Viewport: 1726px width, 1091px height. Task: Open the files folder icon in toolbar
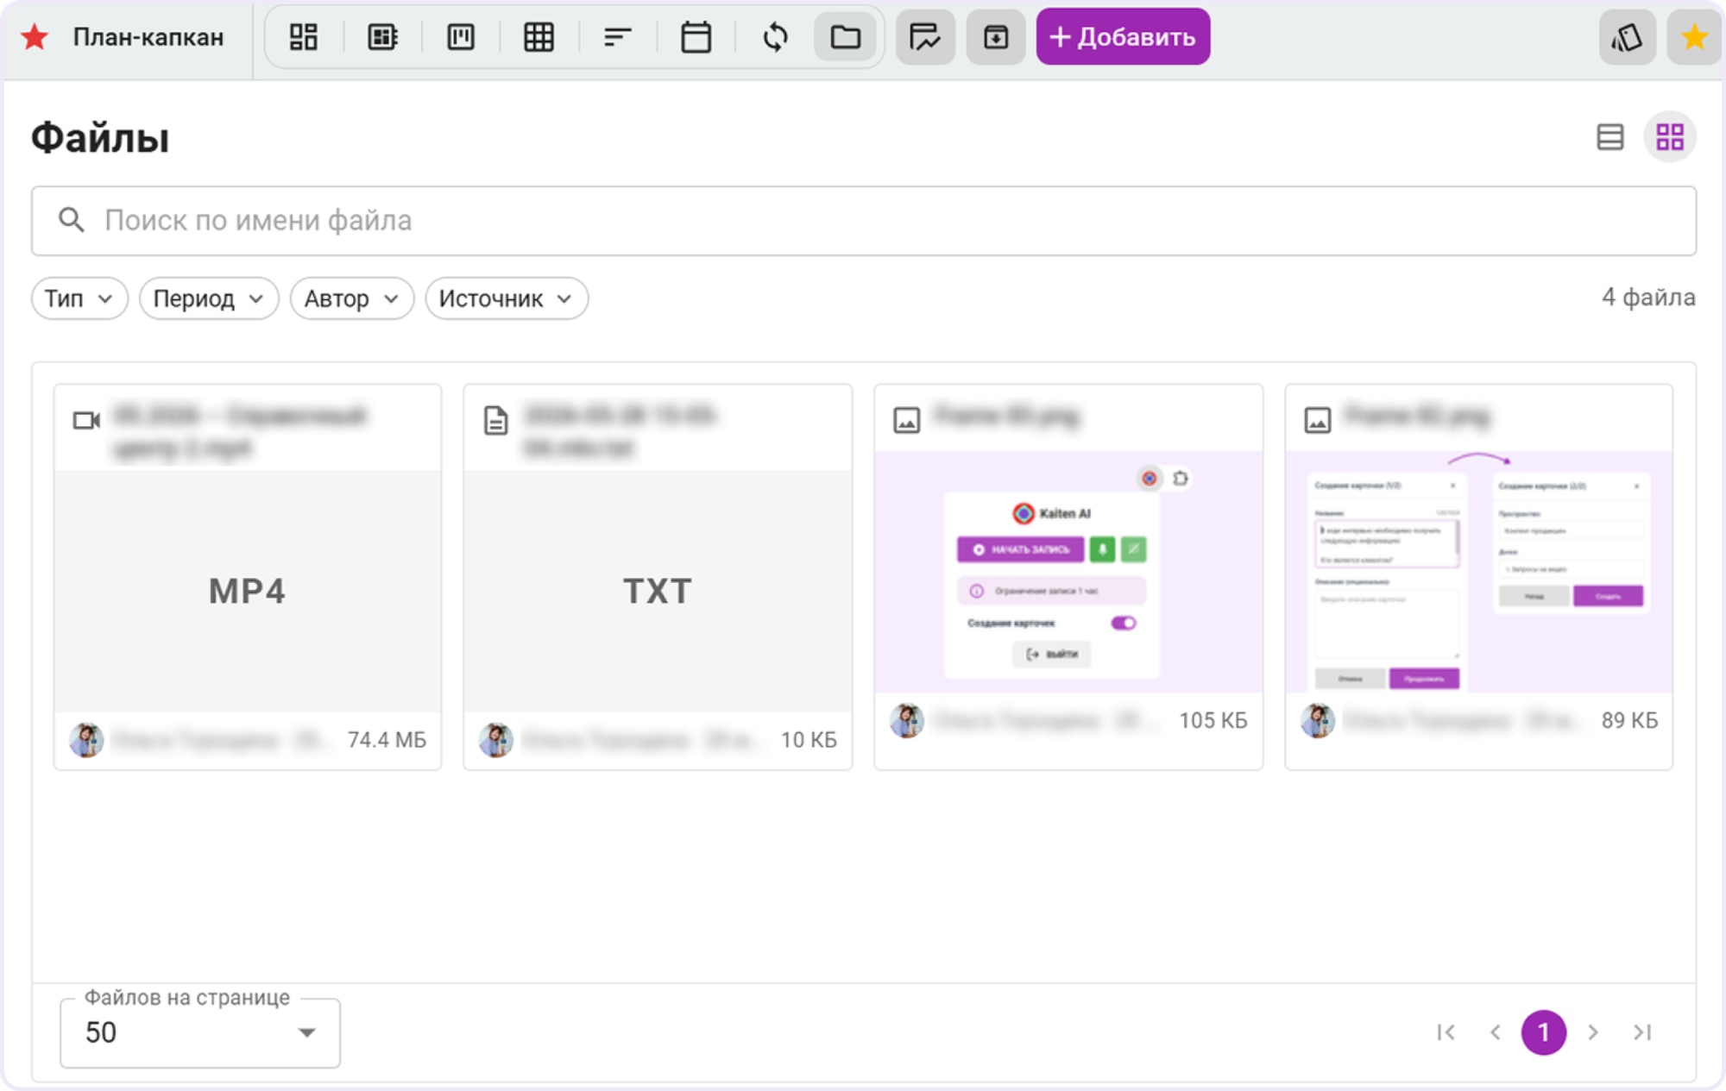coord(845,37)
